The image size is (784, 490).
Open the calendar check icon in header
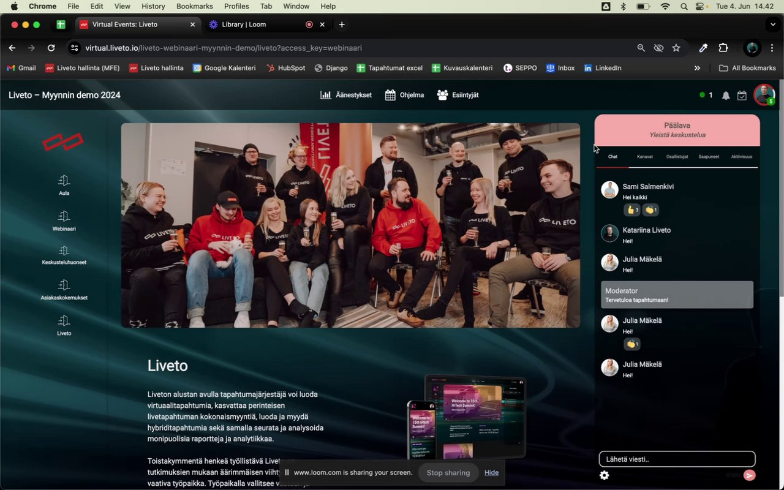pos(742,96)
